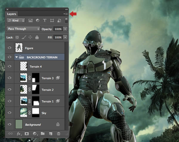The image size is (179, 142).
Task: Select the Figure layer name
Action: (x=29, y=48)
